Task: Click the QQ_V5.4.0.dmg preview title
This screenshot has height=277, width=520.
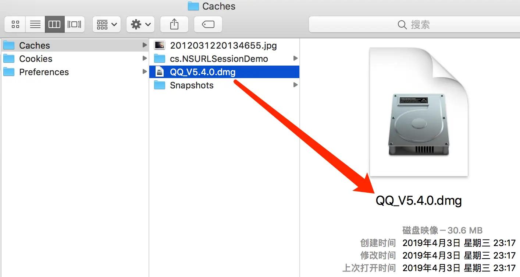Action: click(x=419, y=201)
